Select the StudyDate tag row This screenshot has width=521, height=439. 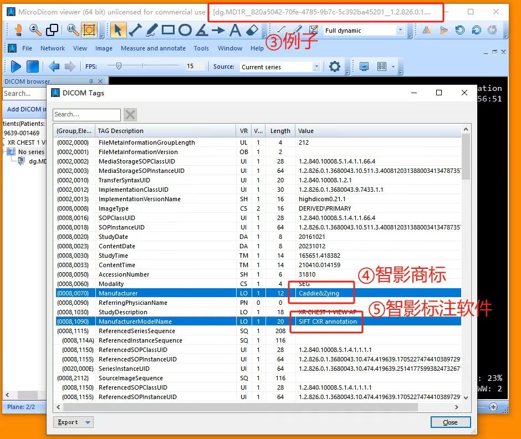tap(258, 237)
